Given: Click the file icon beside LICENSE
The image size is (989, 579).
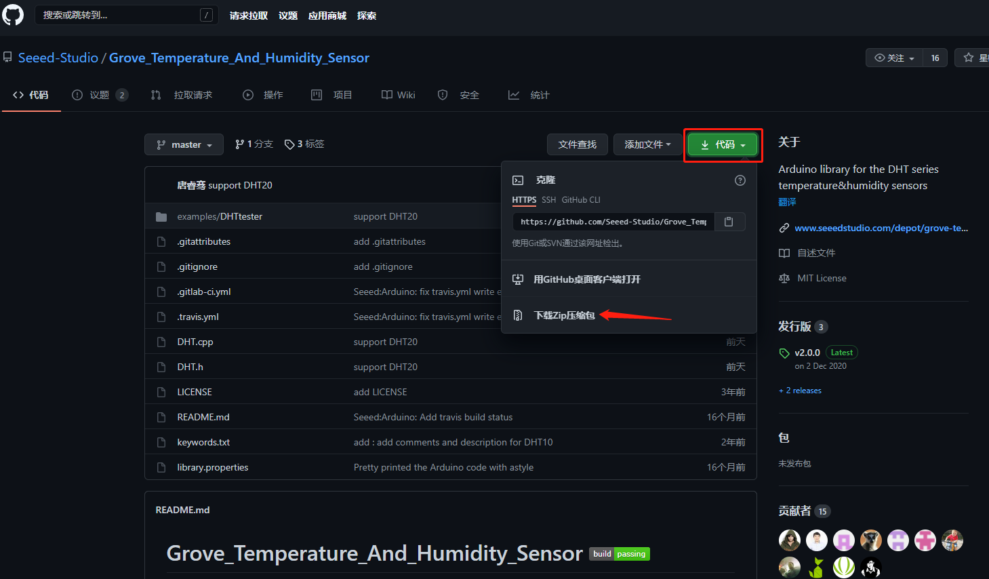Looking at the screenshot, I should (x=161, y=393).
